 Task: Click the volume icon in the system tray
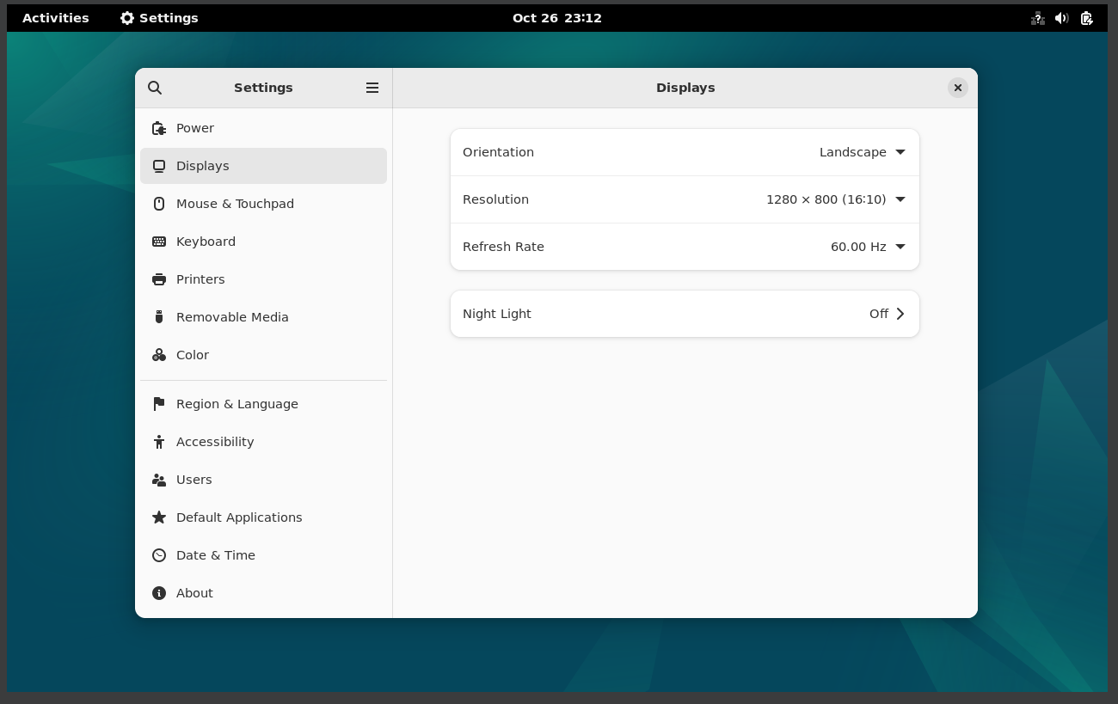point(1061,17)
